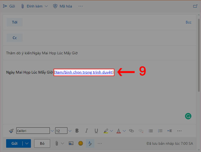Expand the Đính kèm attachment dropdown
201x152 pixels.
pyautogui.click(x=46, y=6)
